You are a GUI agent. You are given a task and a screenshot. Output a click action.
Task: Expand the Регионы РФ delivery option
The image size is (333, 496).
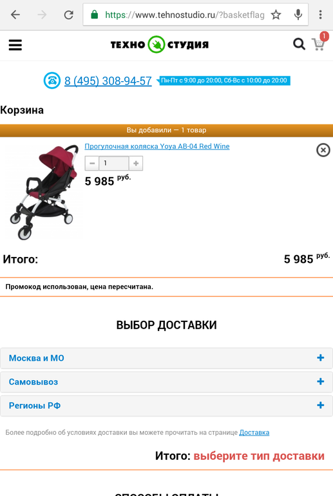click(166, 406)
